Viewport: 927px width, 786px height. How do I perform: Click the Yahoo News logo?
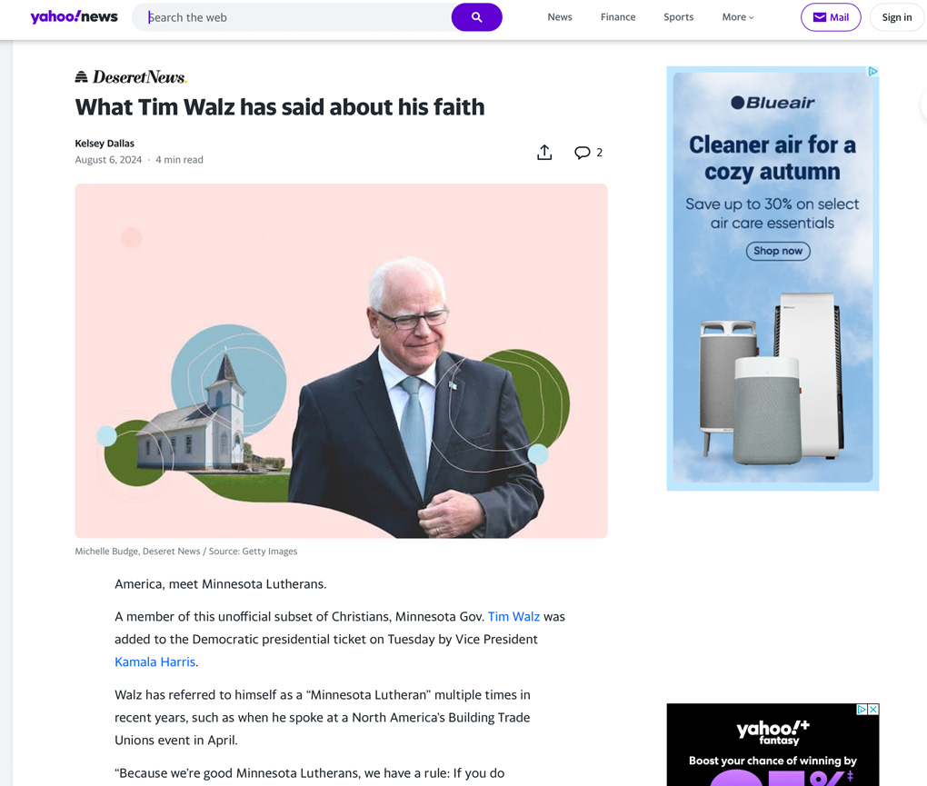(x=74, y=16)
